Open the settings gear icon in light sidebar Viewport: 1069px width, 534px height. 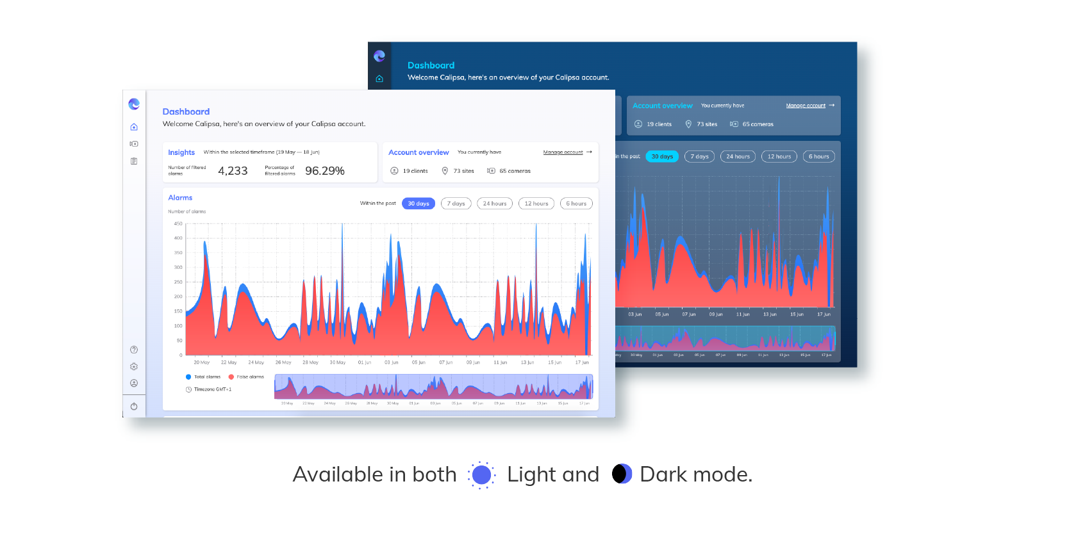[134, 367]
